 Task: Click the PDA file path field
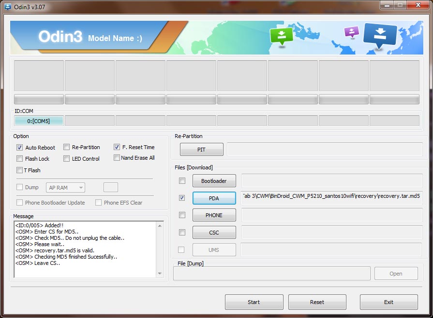pos(332,198)
